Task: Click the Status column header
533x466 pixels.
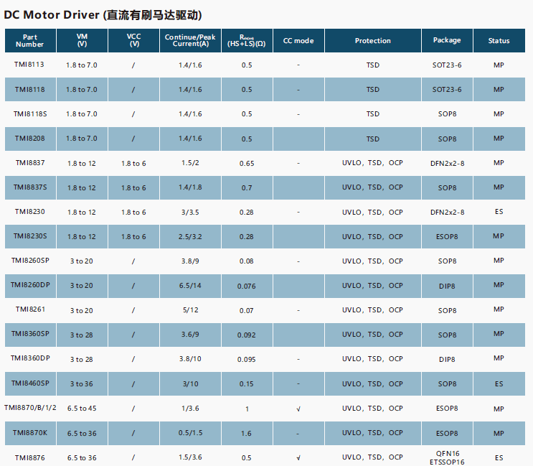Action: point(499,40)
